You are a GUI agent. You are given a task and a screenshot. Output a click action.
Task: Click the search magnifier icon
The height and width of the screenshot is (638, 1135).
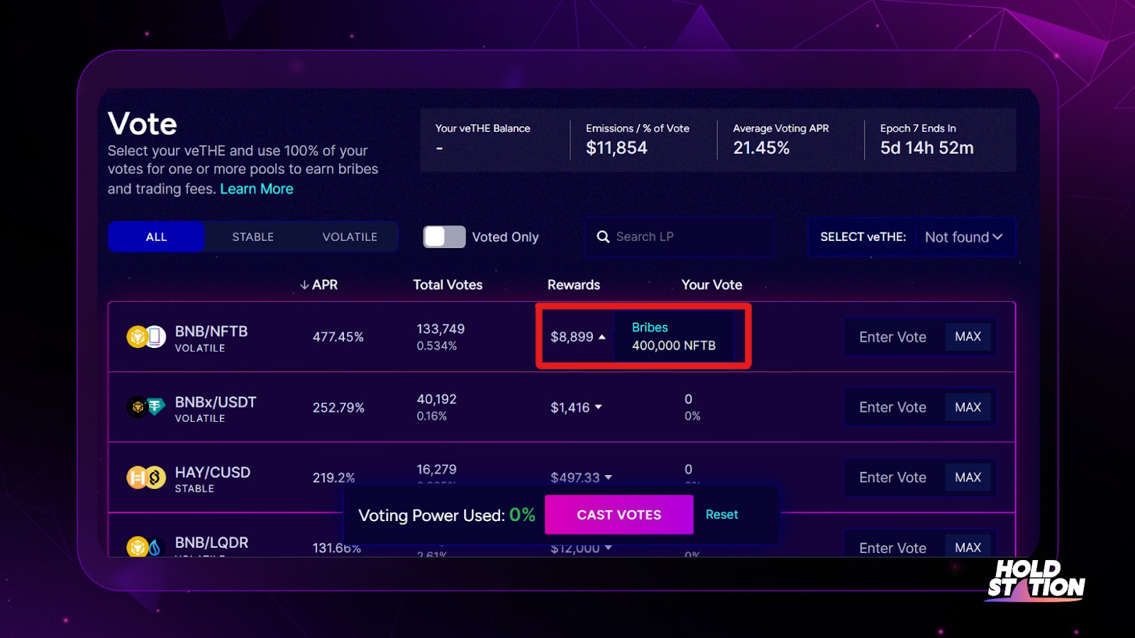[x=603, y=237]
